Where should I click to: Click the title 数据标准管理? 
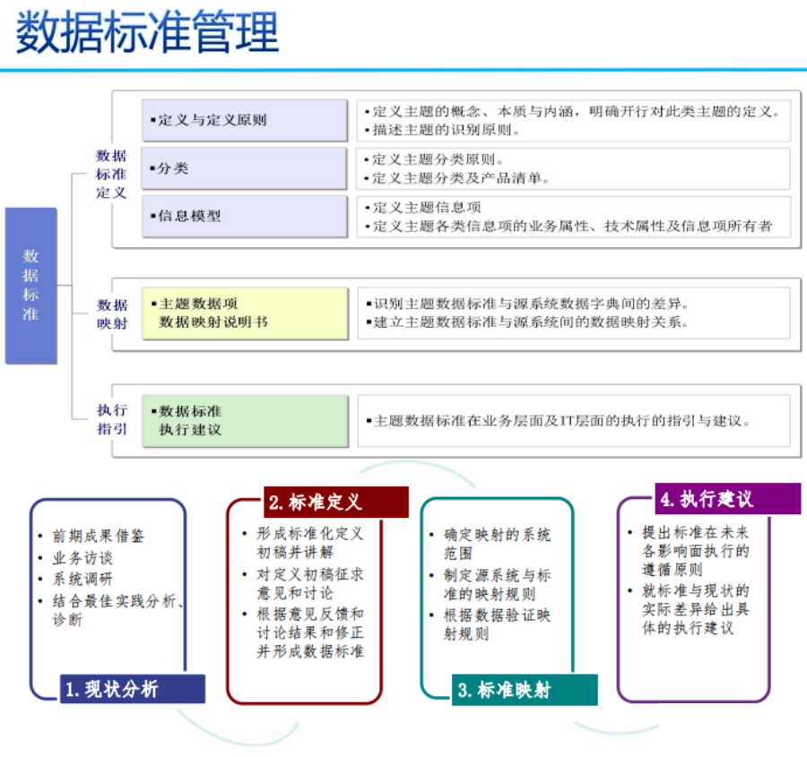coord(147,32)
